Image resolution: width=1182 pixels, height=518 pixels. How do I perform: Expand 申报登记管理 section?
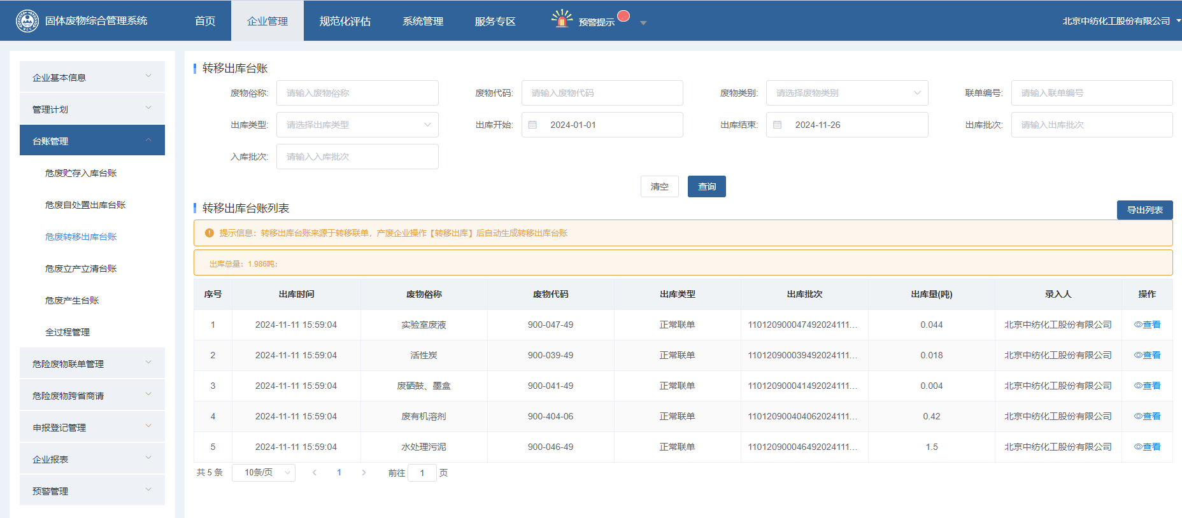pos(92,427)
